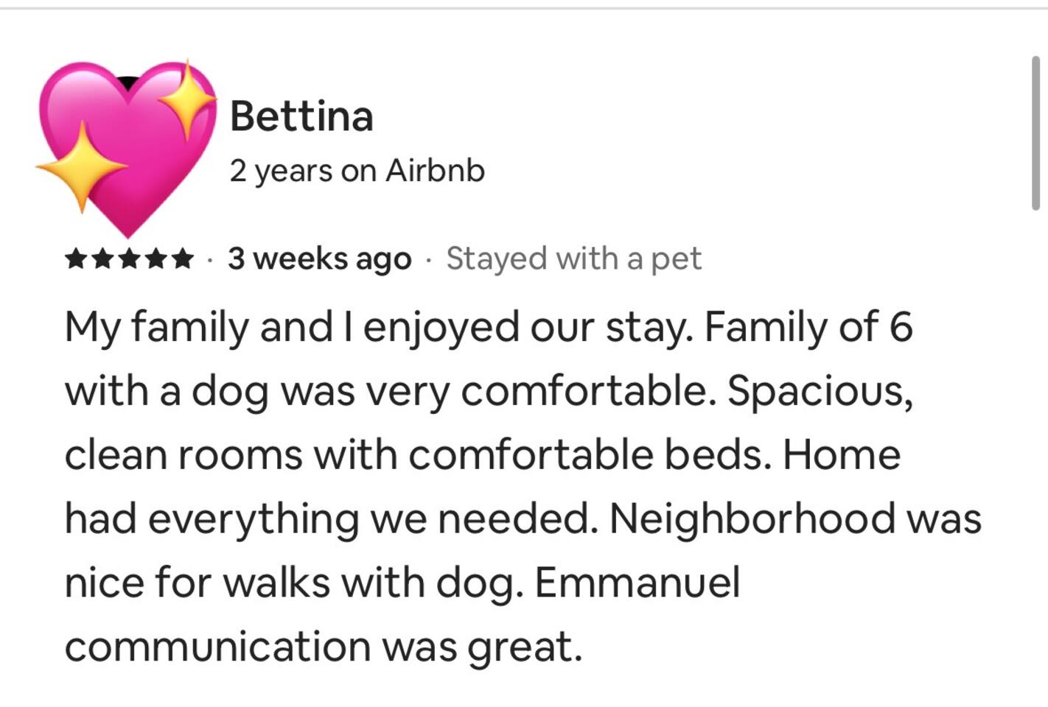Click the name "Emmanuel" in the review

[x=637, y=583]
